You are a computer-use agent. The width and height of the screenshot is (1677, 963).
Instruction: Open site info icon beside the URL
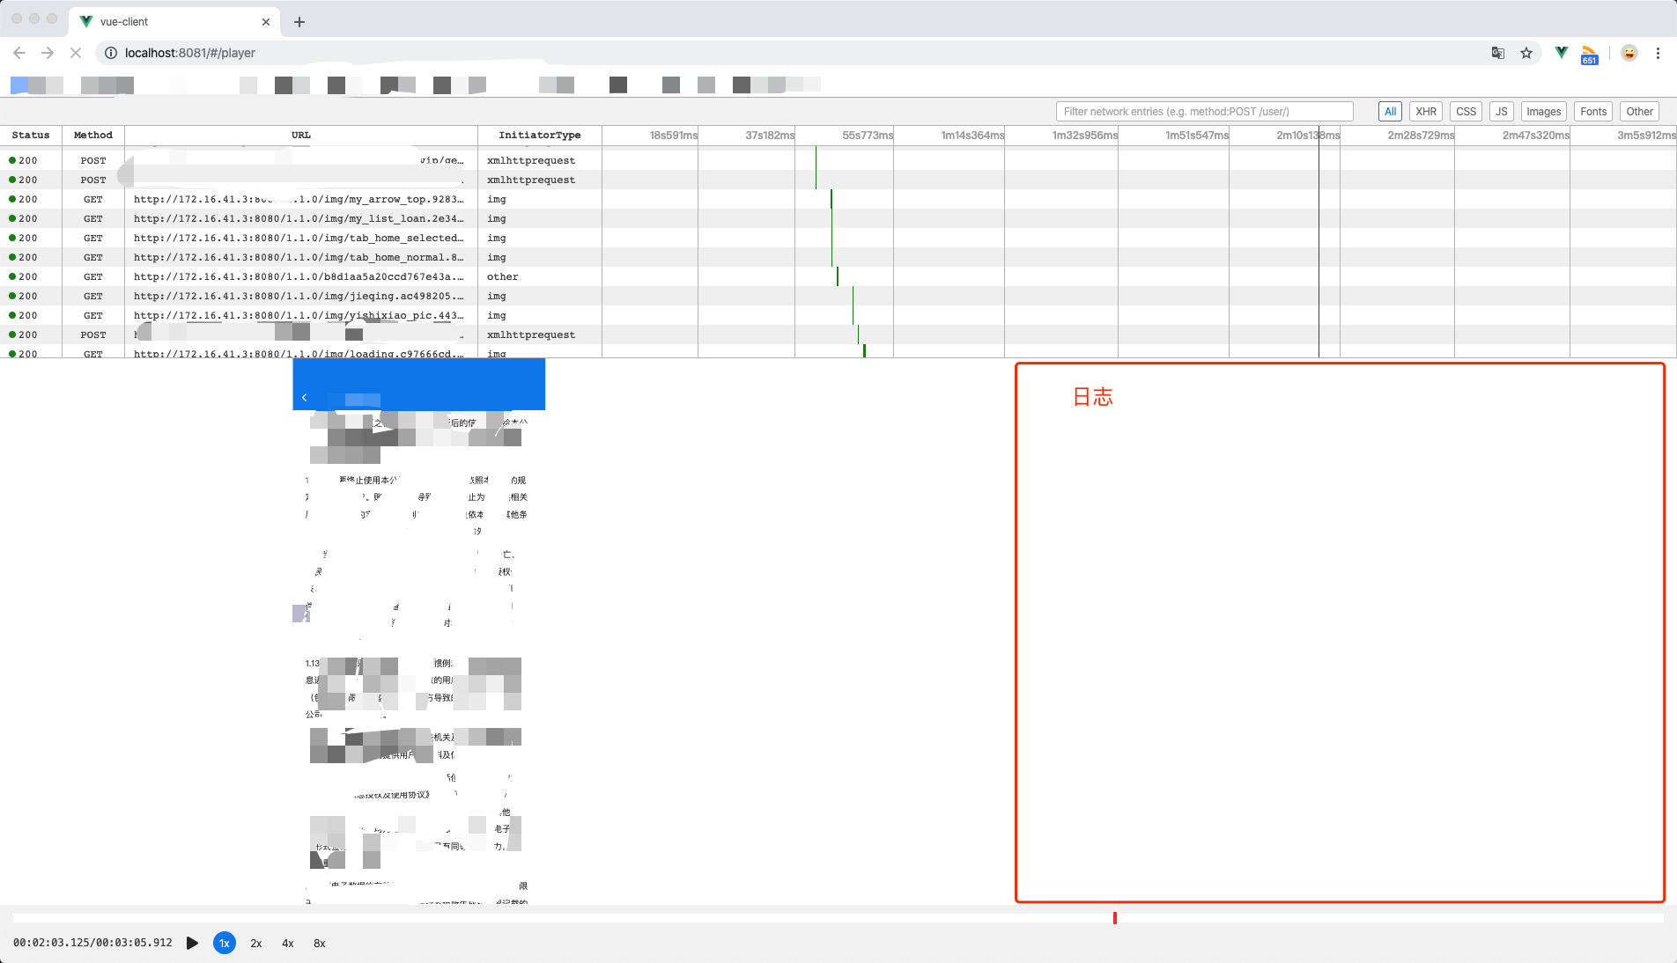pos(111,53)
